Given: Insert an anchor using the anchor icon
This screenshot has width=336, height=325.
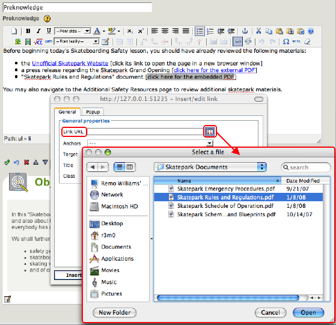Looking at the screenshot, I should click(x=245, y=31).
